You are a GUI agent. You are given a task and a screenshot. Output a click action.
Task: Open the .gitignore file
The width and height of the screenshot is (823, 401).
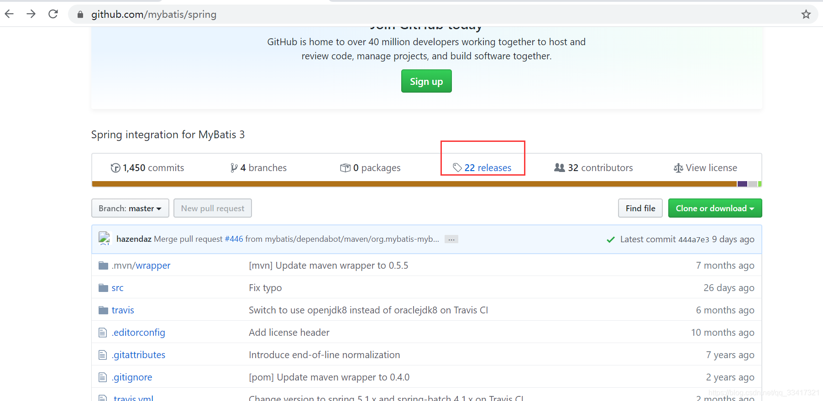(x=132, y=377)
